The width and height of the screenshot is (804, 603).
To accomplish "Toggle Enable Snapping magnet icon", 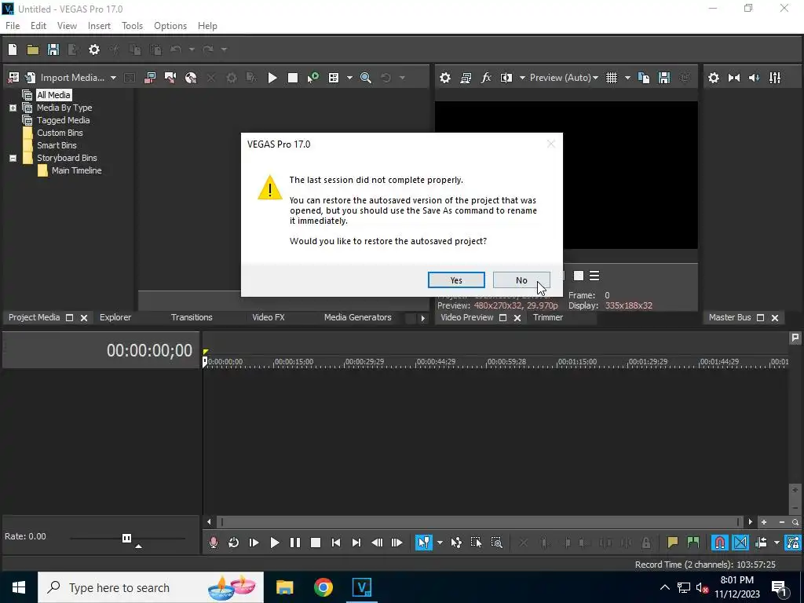I will 719,543.
